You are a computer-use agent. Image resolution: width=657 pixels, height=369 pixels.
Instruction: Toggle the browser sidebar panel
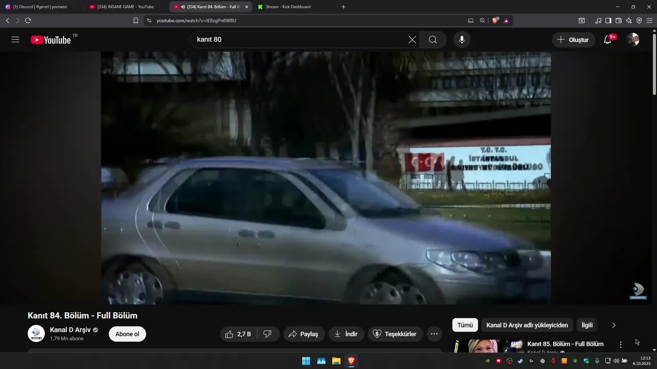tap(608, 20)
